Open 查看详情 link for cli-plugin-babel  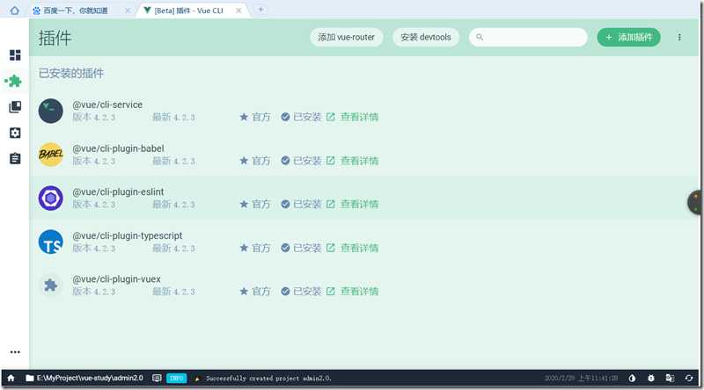coord(353,161)
